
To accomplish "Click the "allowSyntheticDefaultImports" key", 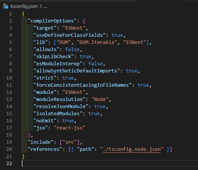I will 77,71.
